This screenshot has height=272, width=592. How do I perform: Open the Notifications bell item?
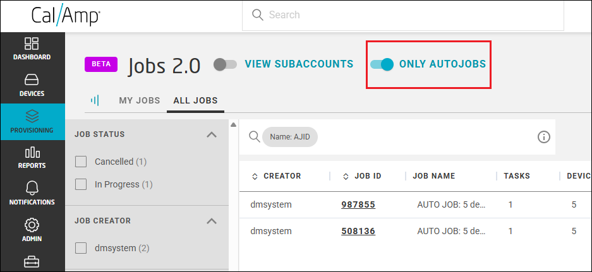(32, 194)
